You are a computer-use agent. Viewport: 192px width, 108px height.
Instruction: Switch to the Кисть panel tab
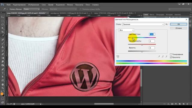[x=152, y=15]
